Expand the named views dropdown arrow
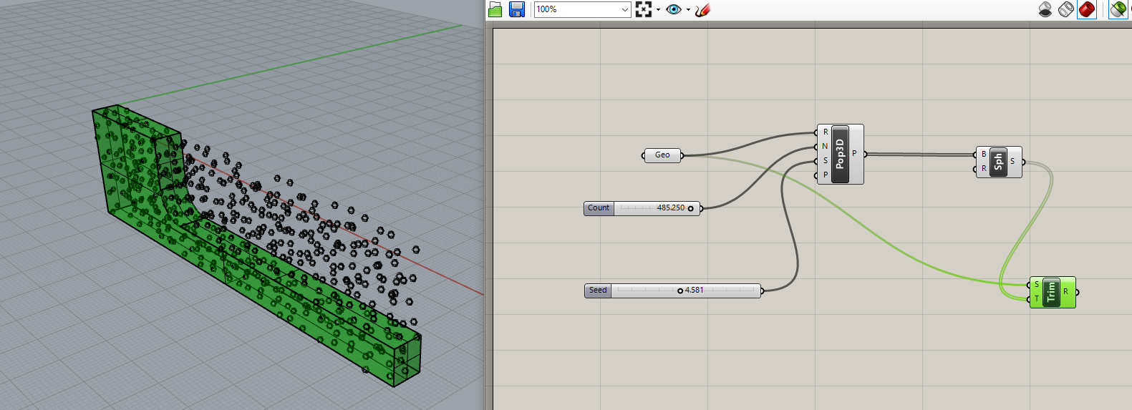This screenshot has width=1132, height=410. coord(688,10)
